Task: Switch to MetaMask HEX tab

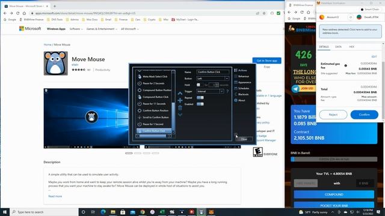Action: pos(351,47)
